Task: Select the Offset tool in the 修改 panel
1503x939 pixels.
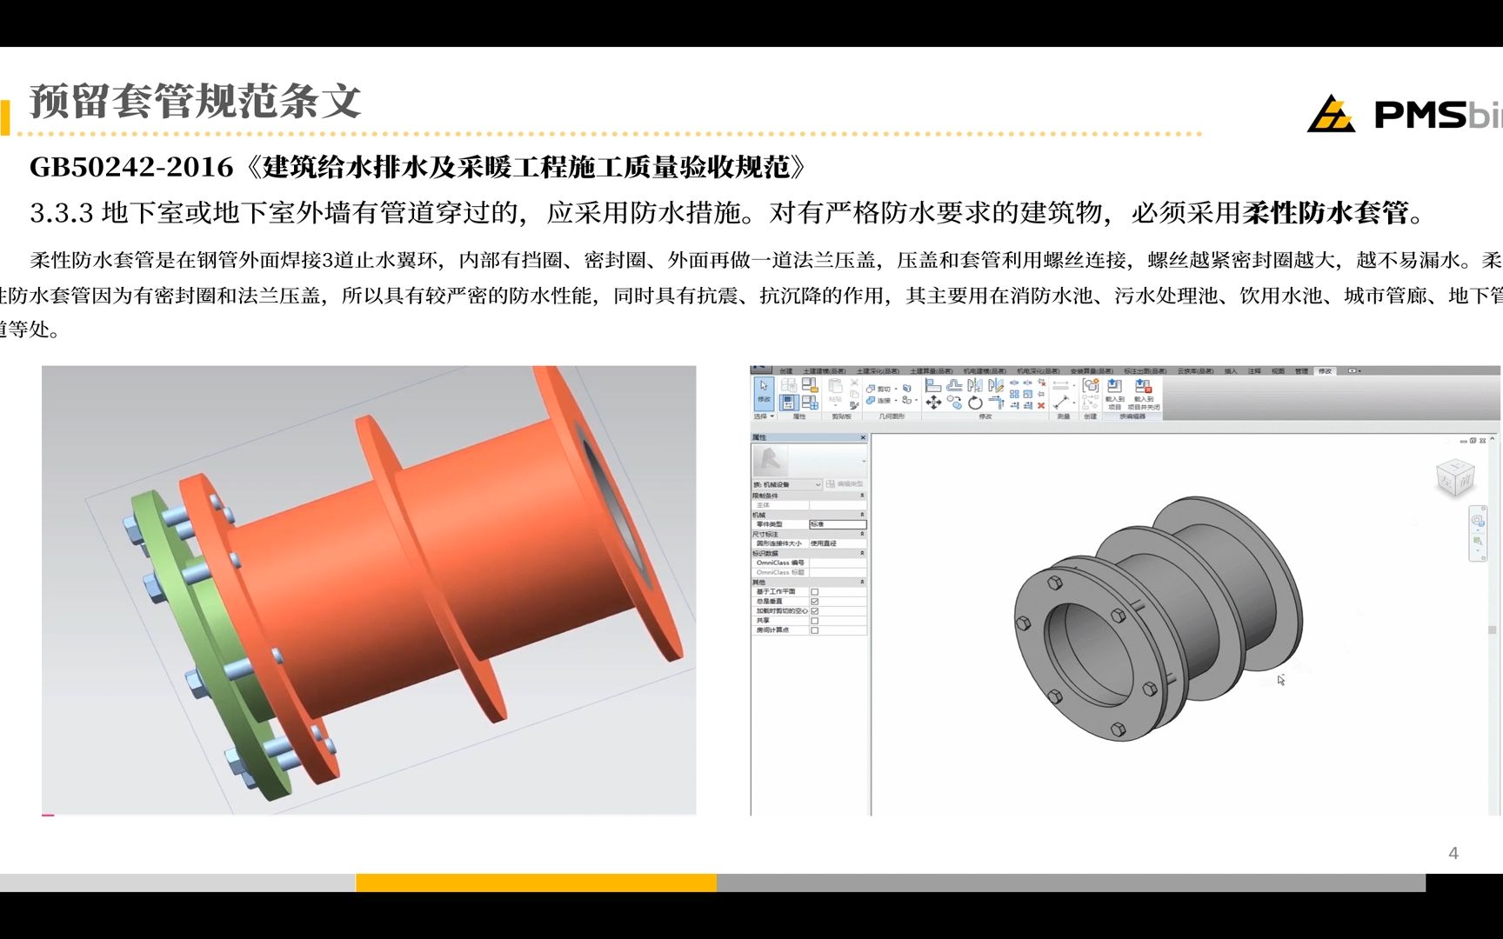Action: click(x=954, y=385)
